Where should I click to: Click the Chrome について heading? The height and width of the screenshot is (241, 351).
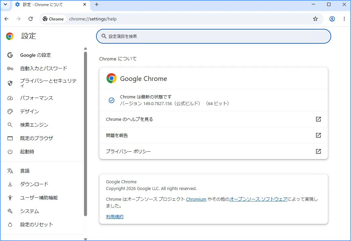click(x=118, y=59)
